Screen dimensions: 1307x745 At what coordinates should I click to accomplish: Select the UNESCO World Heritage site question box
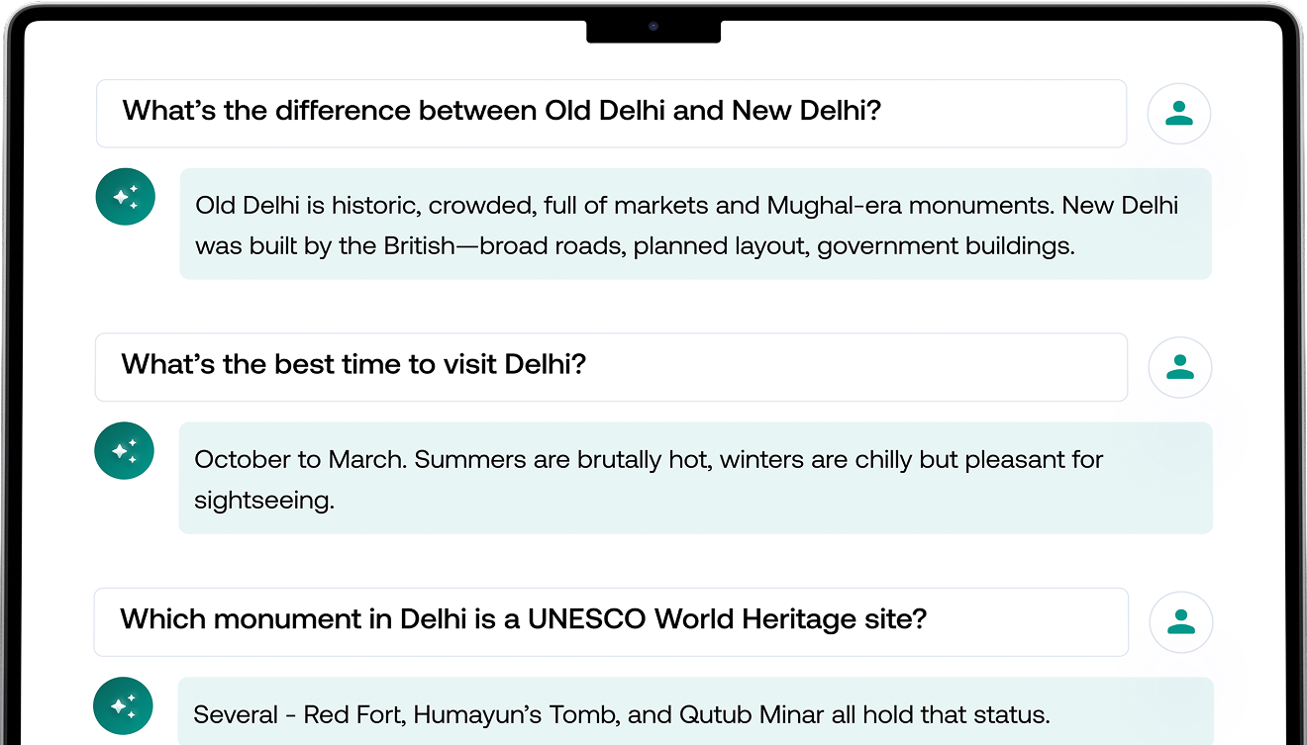point(611,621)
